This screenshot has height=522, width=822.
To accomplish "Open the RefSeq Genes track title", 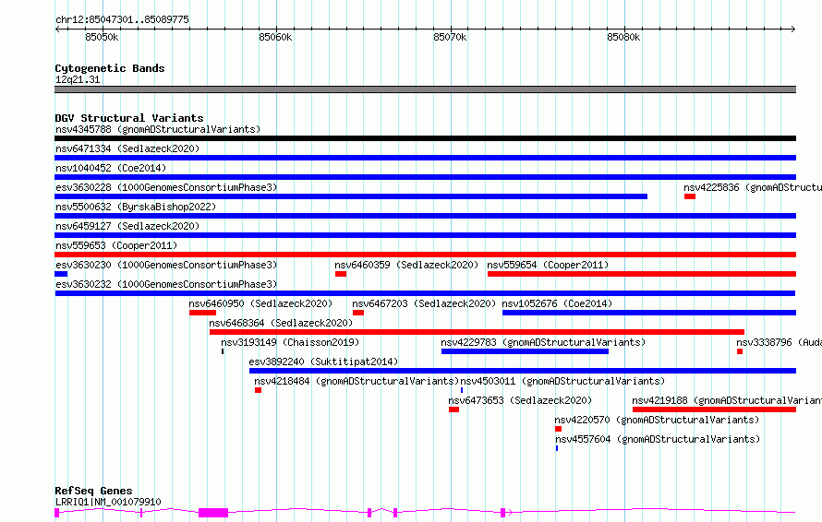I will (93, 491).
